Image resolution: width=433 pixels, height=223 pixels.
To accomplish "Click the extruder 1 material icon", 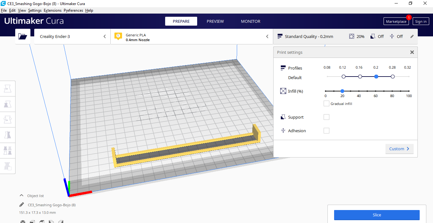I will 118,36.
